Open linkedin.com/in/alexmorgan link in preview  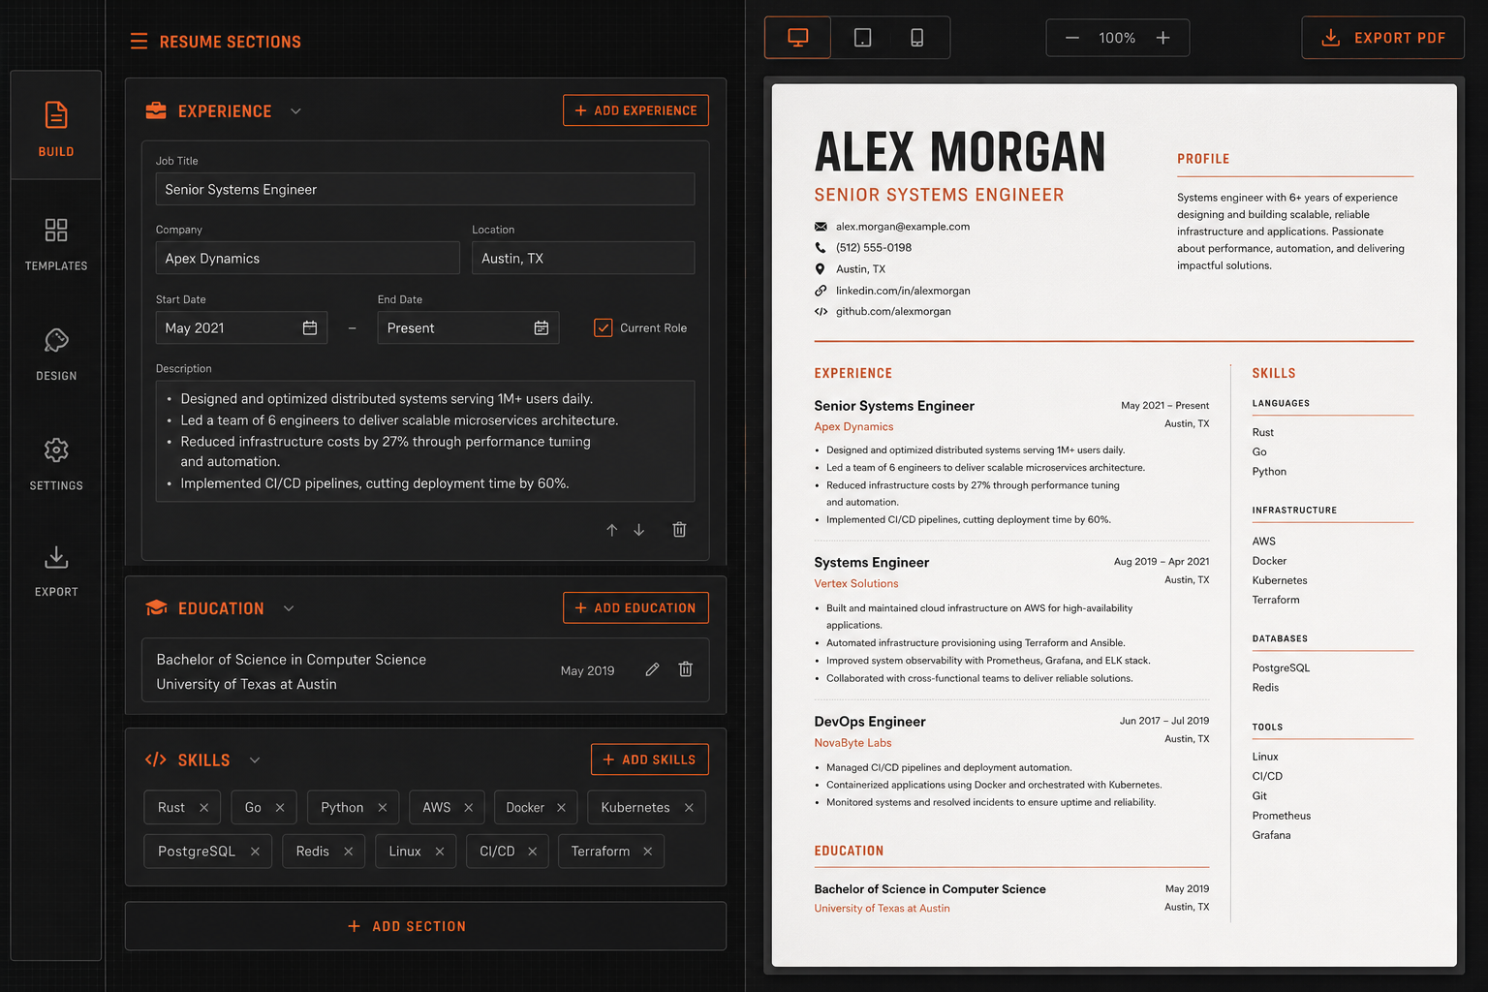click(x=903, y=291)
